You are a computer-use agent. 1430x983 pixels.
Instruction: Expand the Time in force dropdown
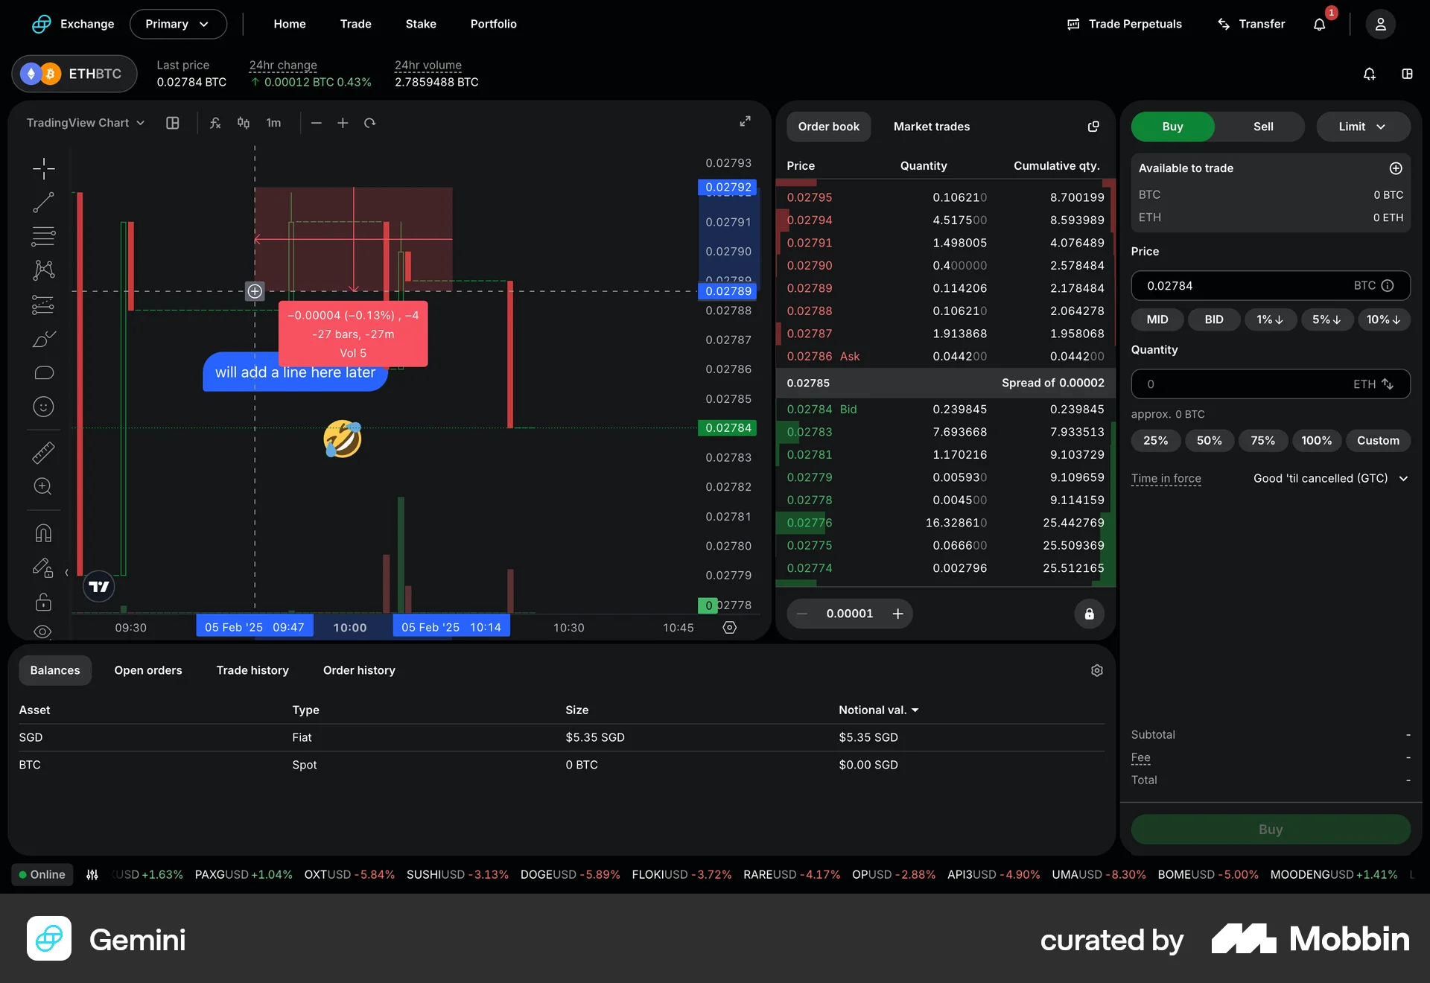[1330, 478]
